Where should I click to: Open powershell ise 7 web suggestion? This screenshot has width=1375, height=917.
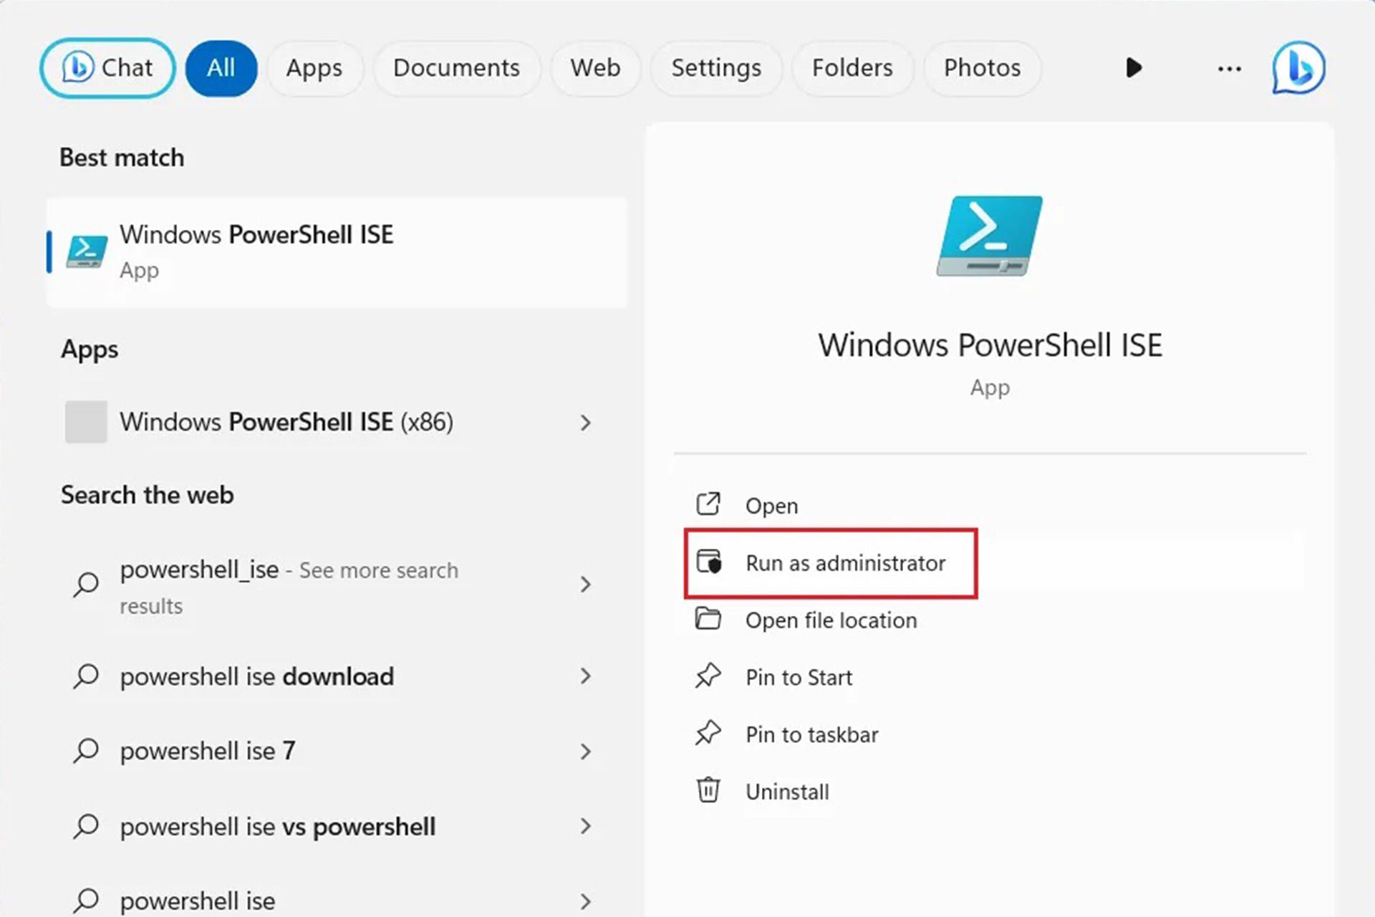point(337,751)
